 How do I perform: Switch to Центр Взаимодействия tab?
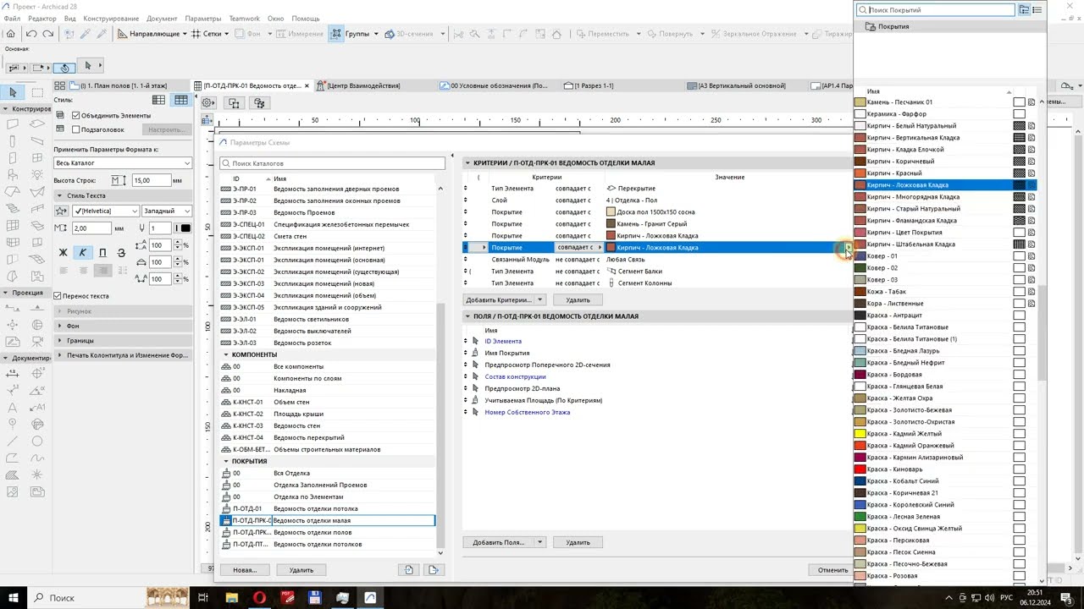[x=362, y=85]
